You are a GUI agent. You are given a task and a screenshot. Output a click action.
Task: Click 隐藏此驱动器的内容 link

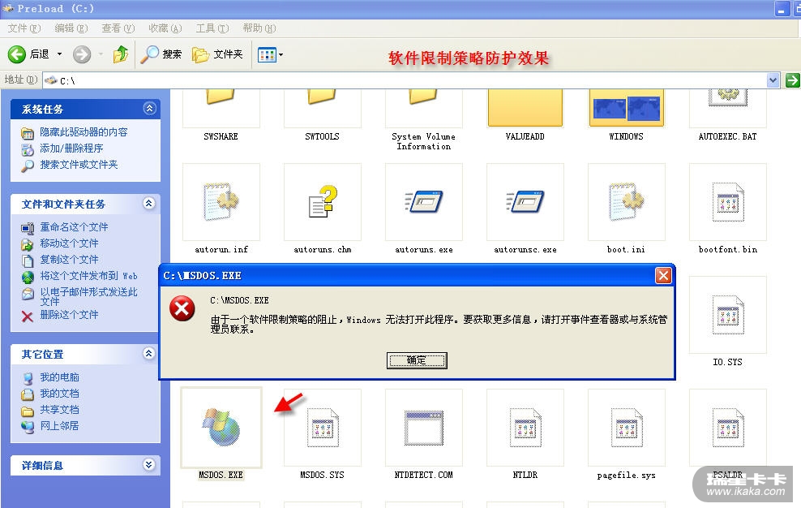tap(84, 132)
